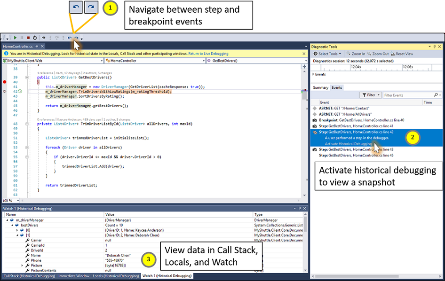Expand the Events timeline section
The image size is (445, 281).
(313, 74)
